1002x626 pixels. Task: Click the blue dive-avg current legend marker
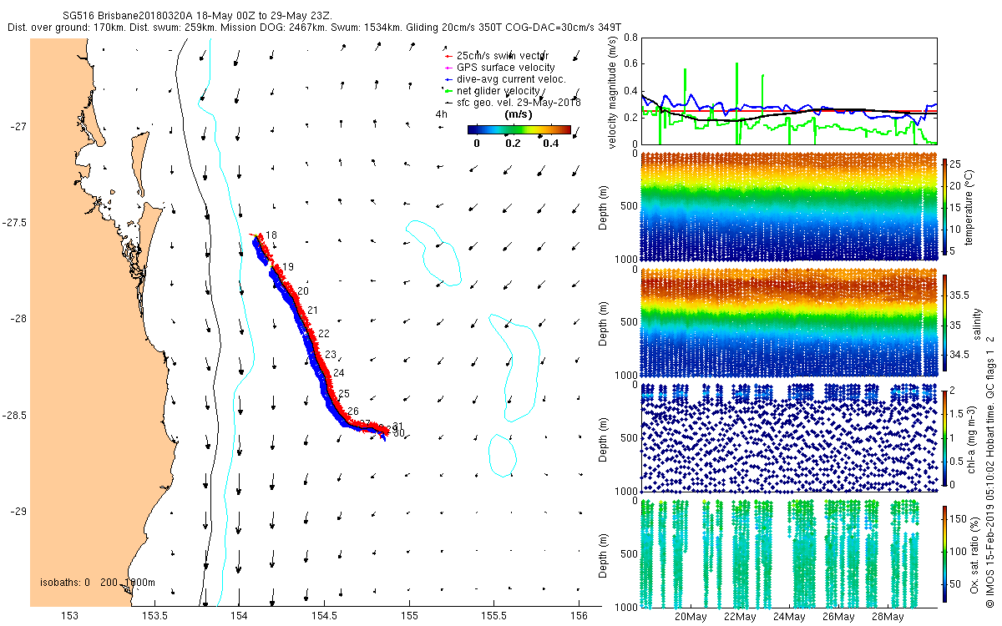(449, 79)
